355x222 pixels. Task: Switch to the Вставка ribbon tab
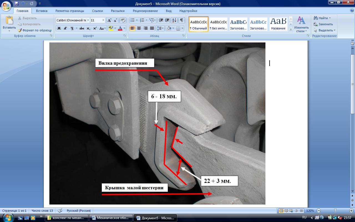click(x=42, y=11)
